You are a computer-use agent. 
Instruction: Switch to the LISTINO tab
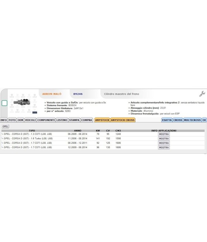click(x=62, y=120)
